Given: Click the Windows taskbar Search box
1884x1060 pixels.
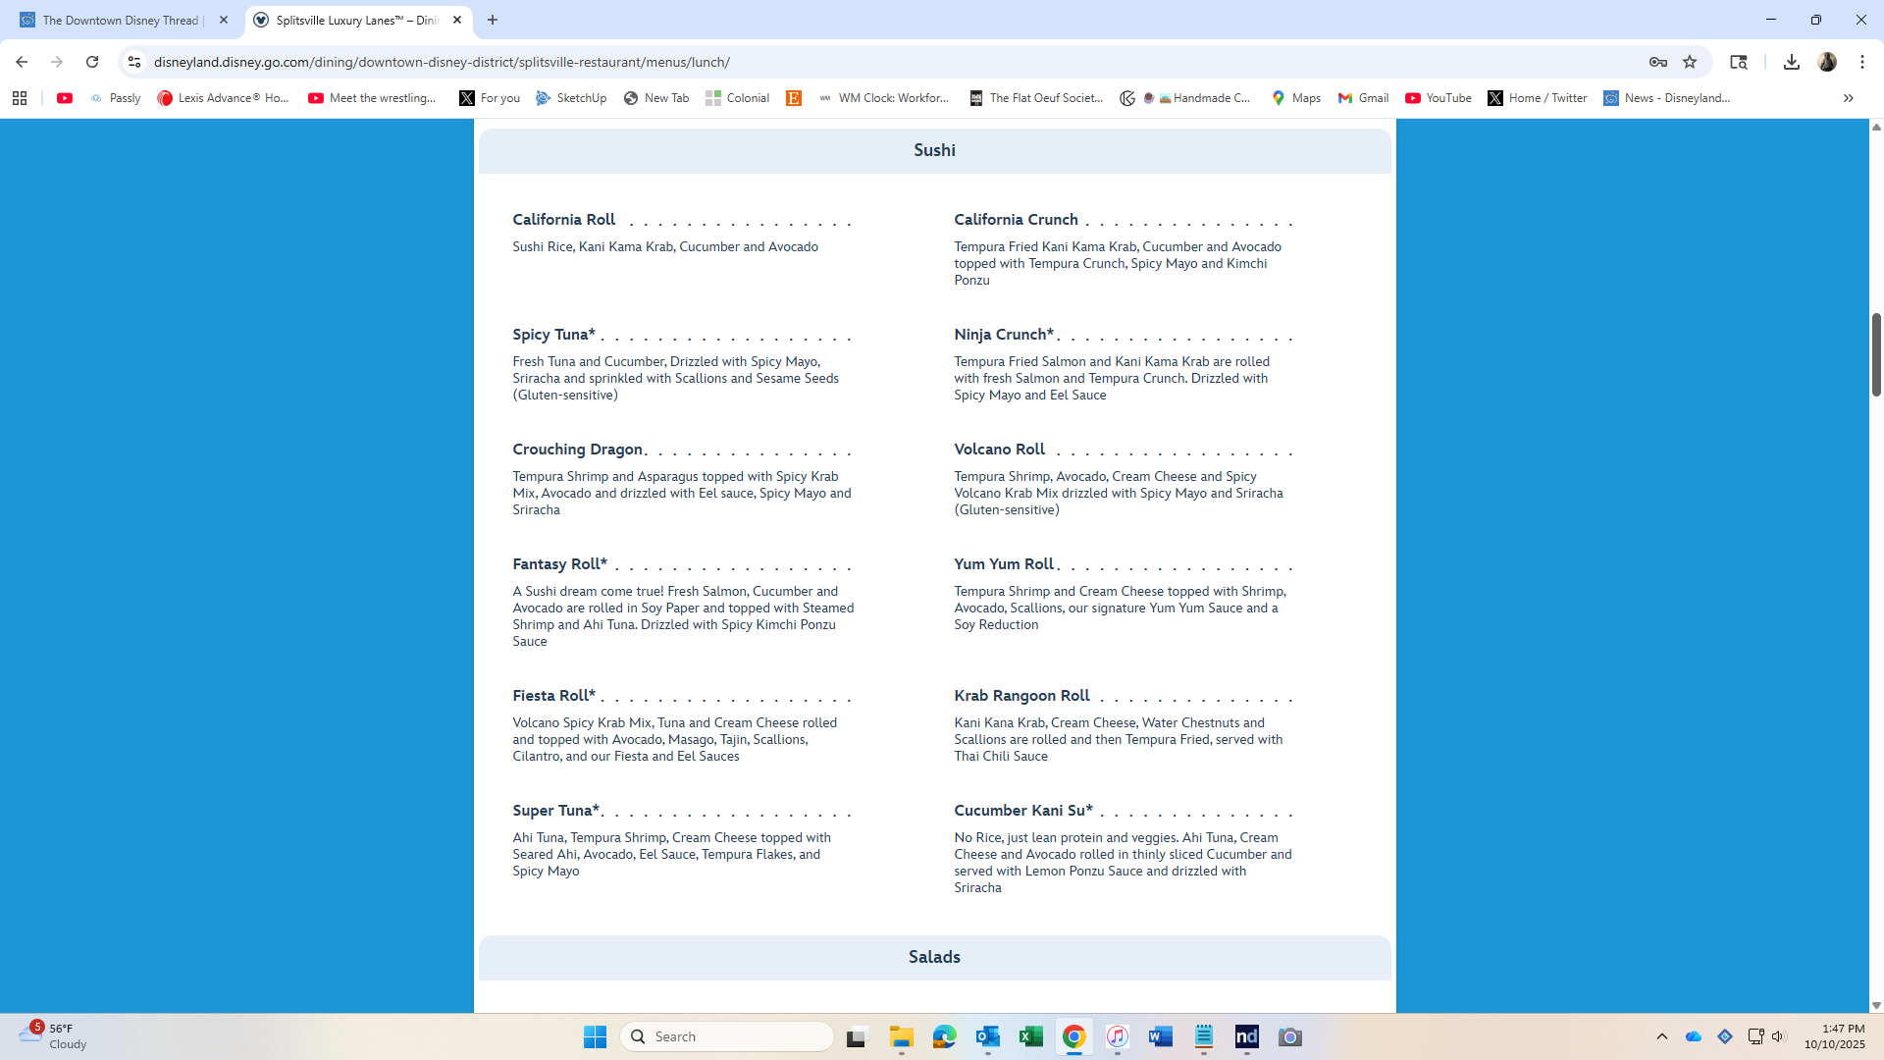Looking at the screenshot, I should point(727,1036).
